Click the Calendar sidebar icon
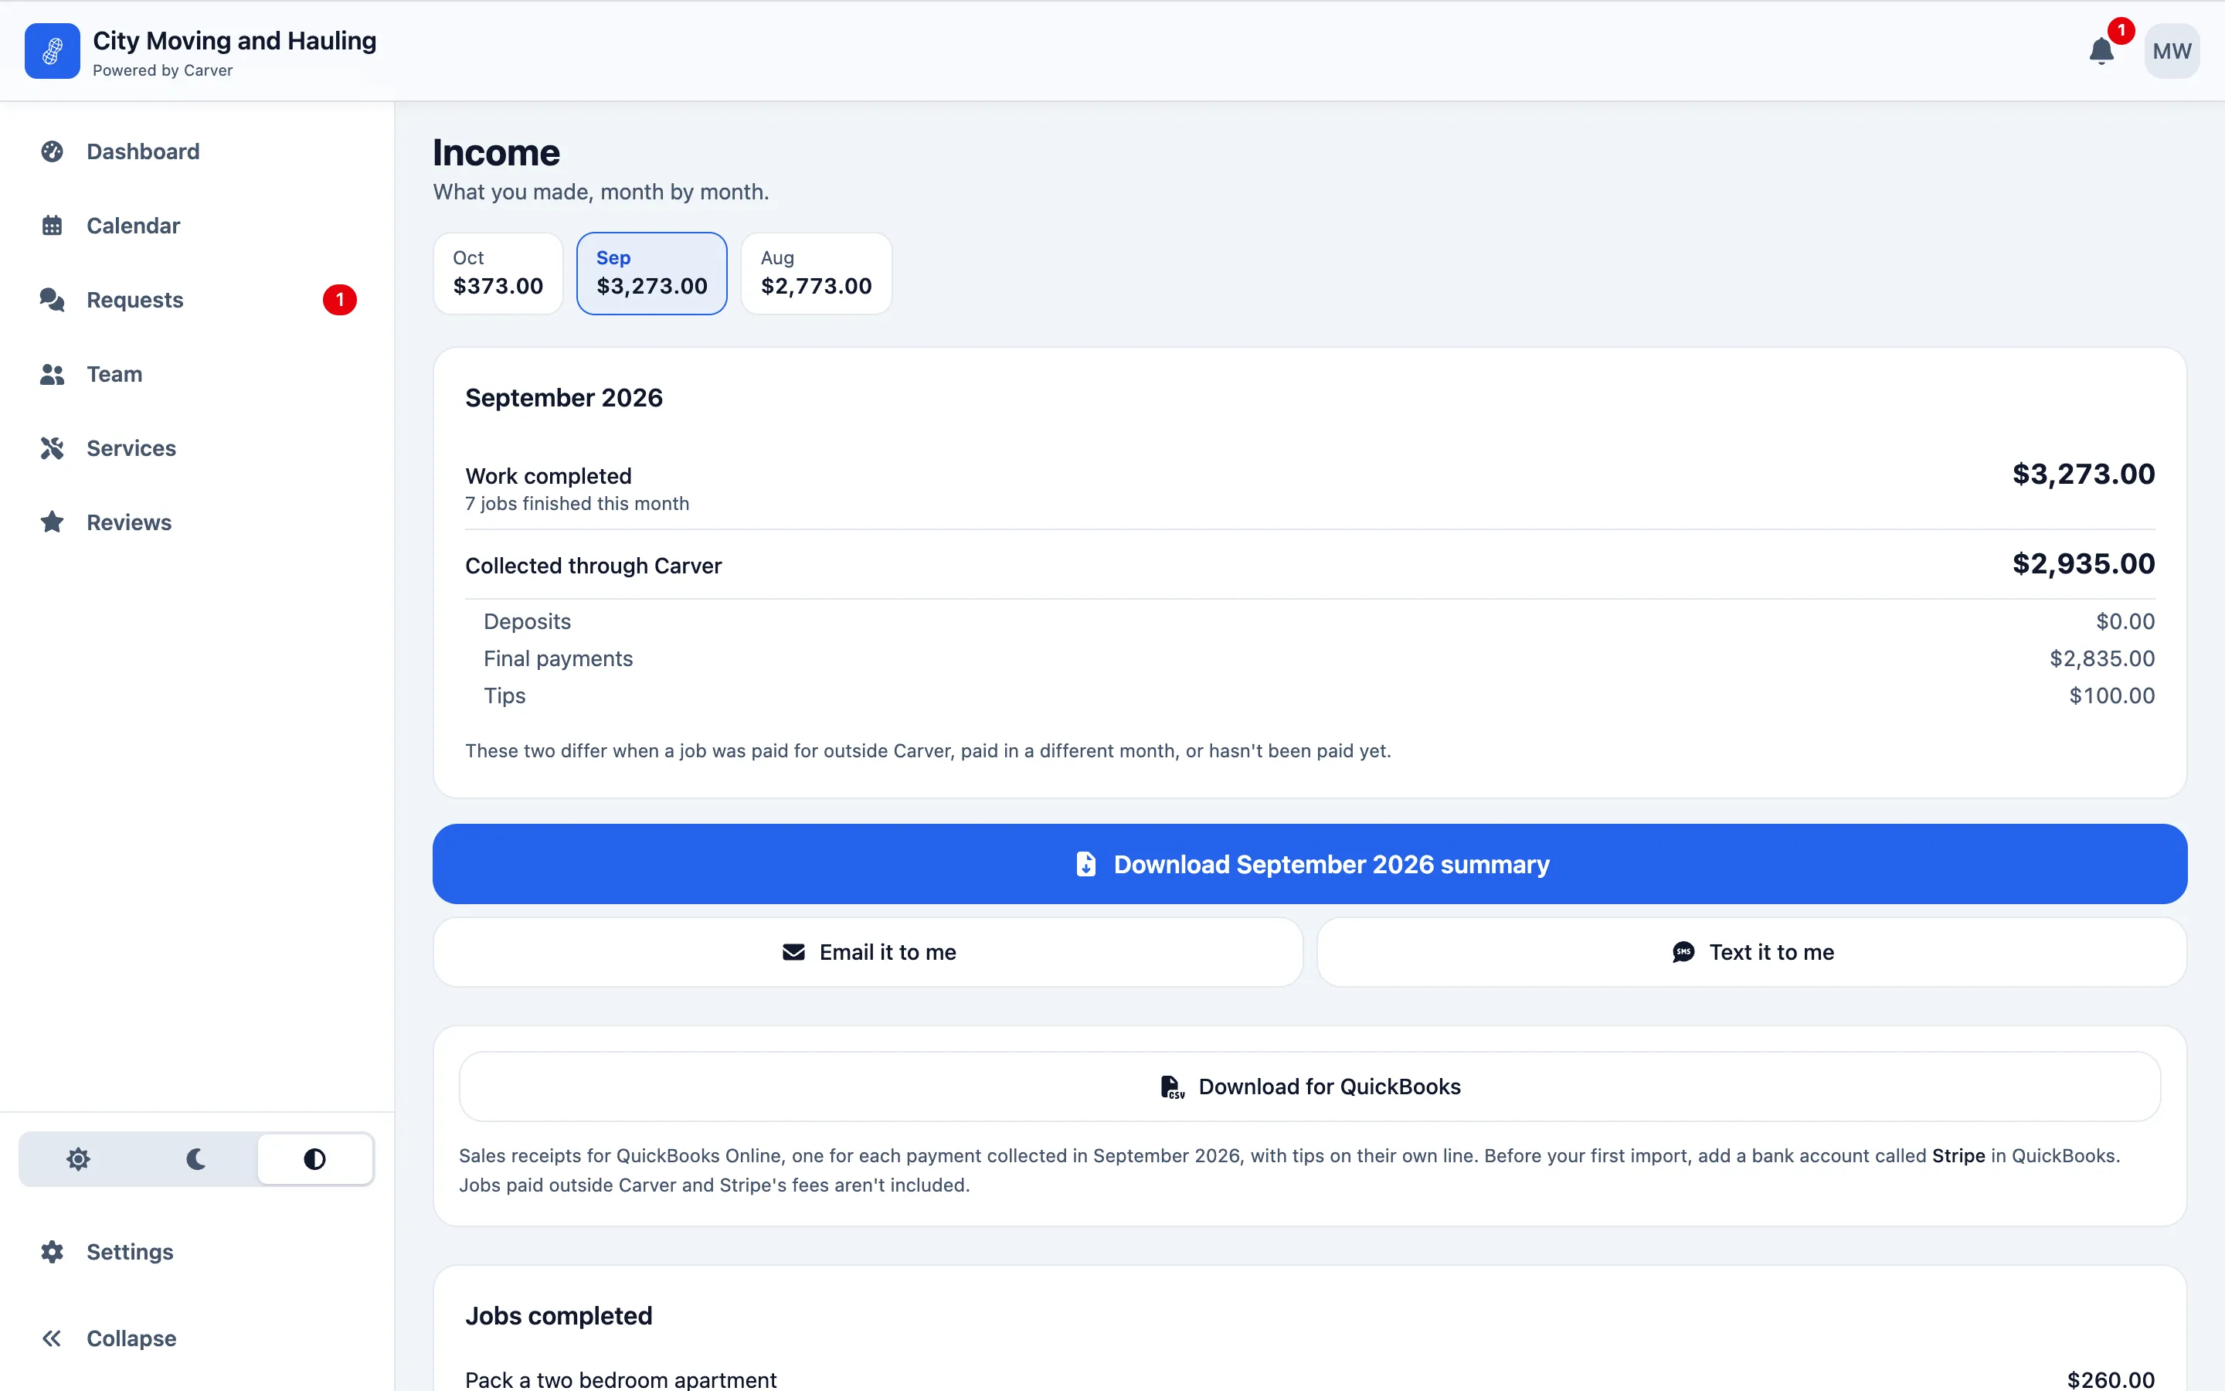The width and height of the screenshot is (2225, 1391). coord(53,226)
